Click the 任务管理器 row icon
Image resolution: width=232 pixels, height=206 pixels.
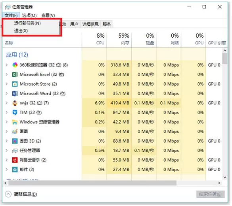pos(15,151)
